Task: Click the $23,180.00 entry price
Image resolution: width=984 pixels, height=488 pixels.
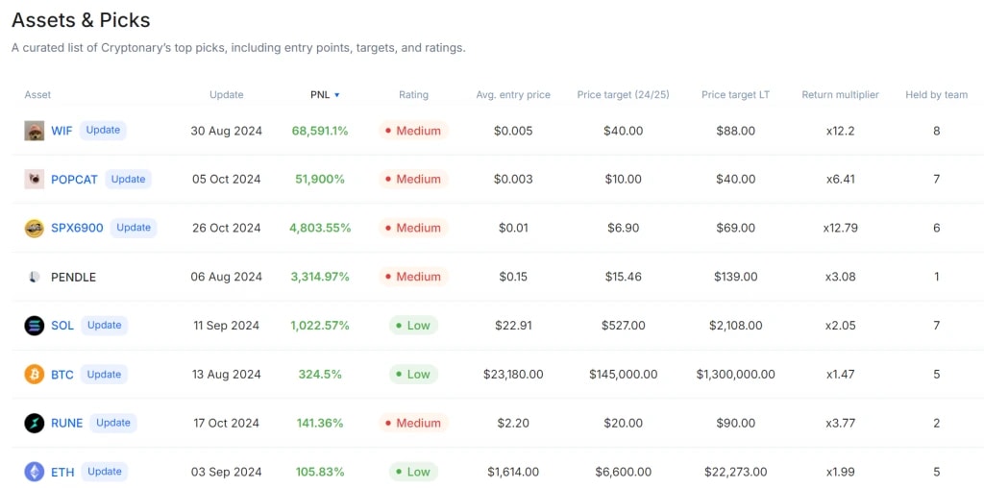Action: (513, 375)
